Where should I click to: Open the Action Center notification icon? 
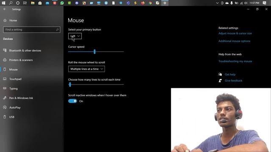pyautogui.click(x=264, y=3)
